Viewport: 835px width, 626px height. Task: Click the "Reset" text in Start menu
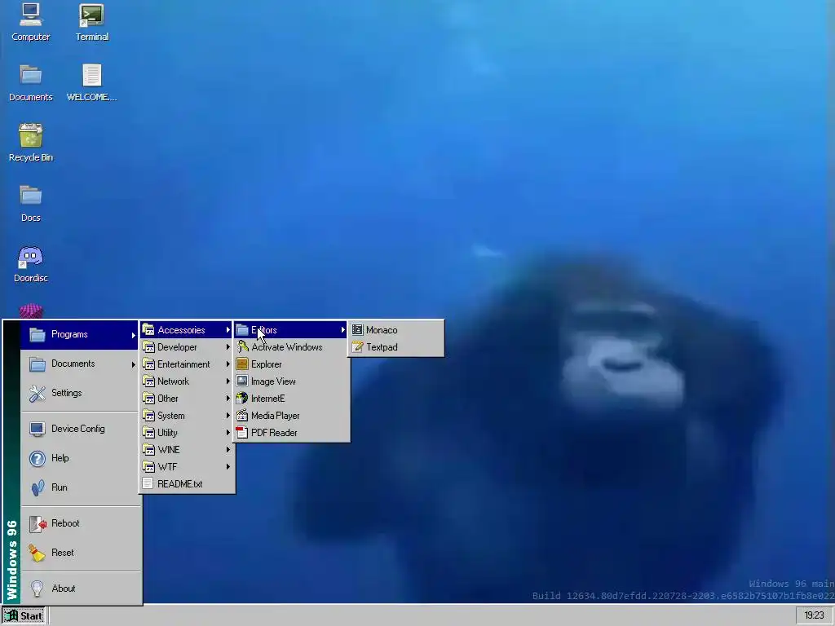tap(62, 553)
